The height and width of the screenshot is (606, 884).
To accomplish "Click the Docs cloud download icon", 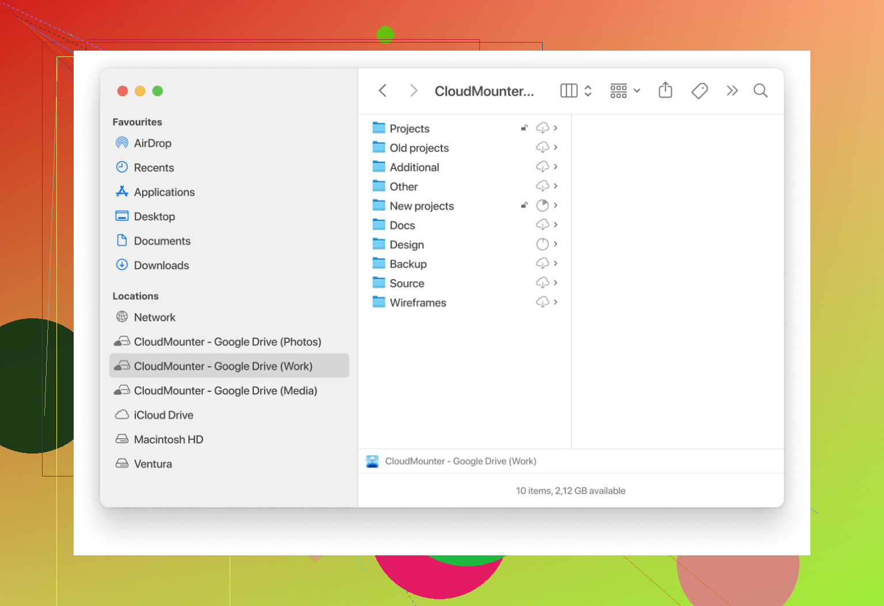I will (542, 225).
